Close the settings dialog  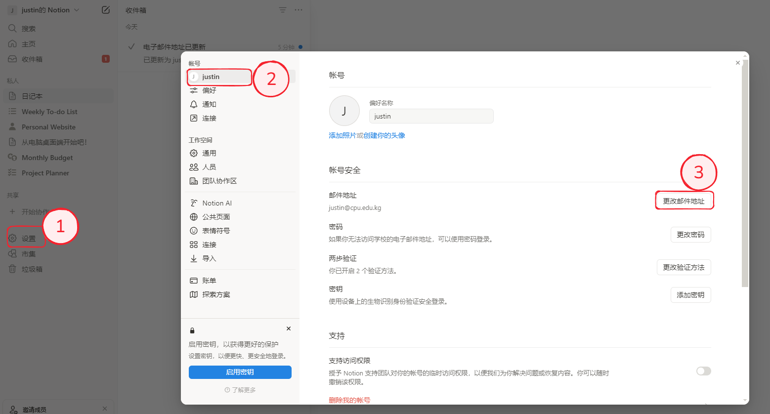(x=738, y=63)
